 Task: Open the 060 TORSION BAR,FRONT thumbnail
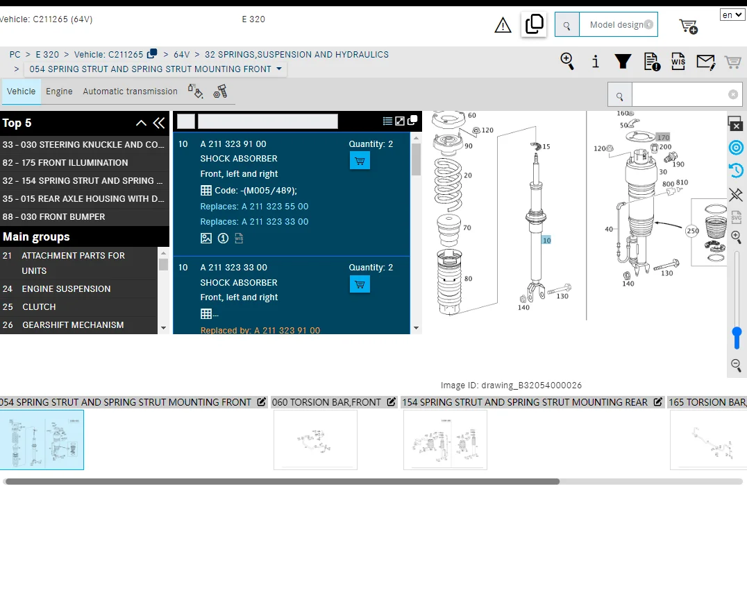[x=315, y=440]
